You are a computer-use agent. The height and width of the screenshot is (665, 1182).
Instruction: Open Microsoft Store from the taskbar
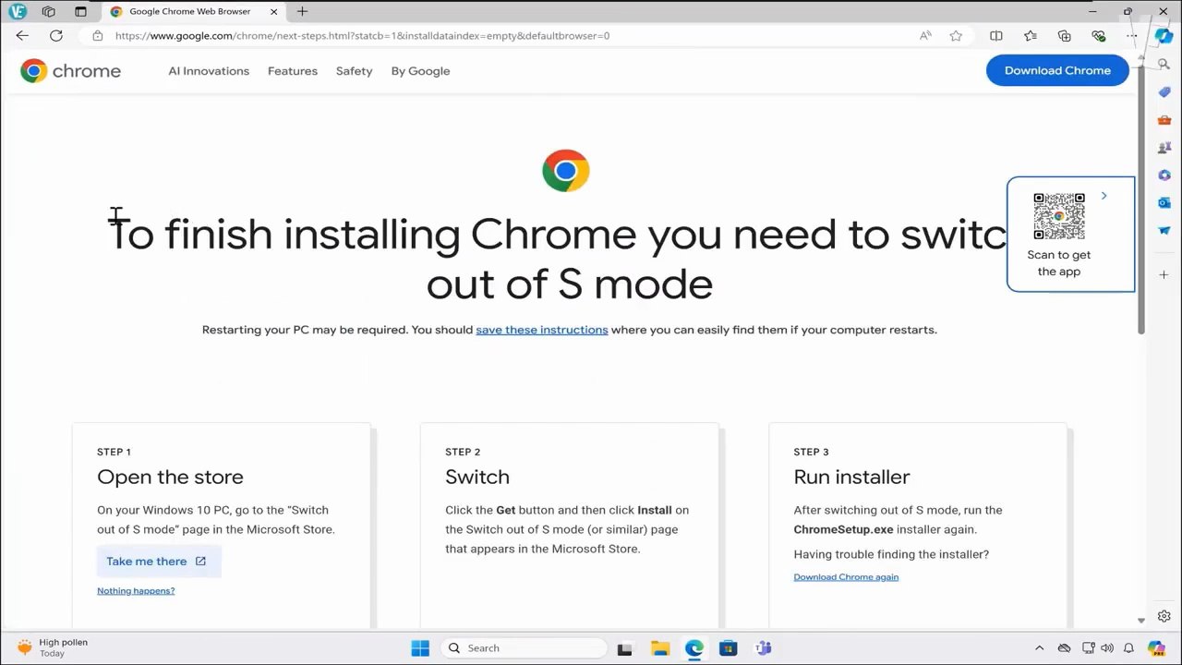click(729, 648)
